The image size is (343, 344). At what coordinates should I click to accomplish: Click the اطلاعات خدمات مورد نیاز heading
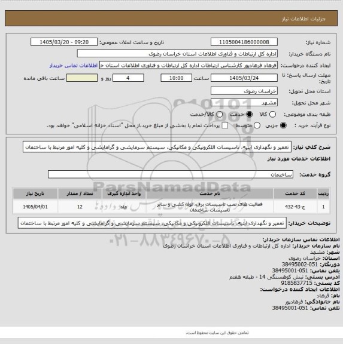click(x=299, y=159)
